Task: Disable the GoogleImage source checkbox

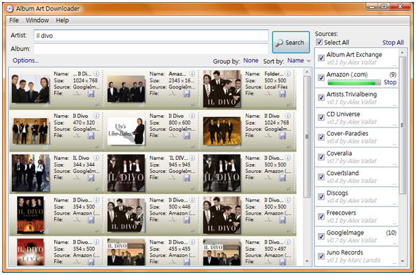Action: point(321,237)
